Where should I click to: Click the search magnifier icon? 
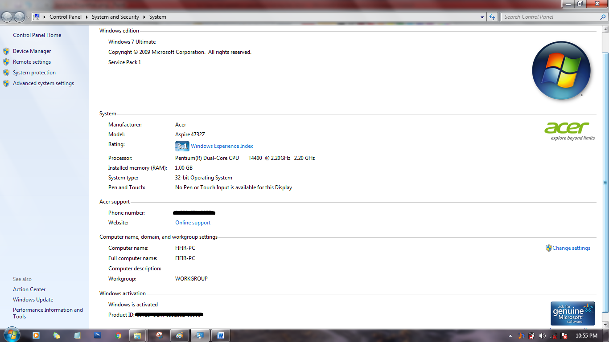[x=602, y=17]
